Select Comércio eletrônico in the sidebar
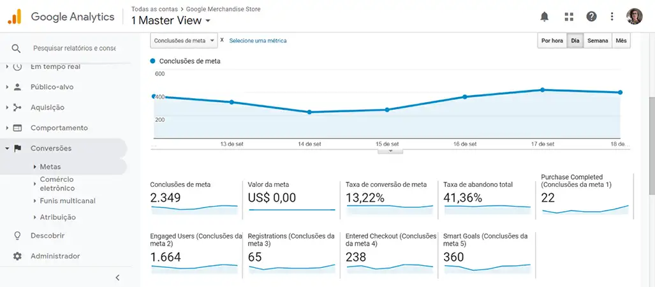The image size is (655, 287). coord(57,184)
